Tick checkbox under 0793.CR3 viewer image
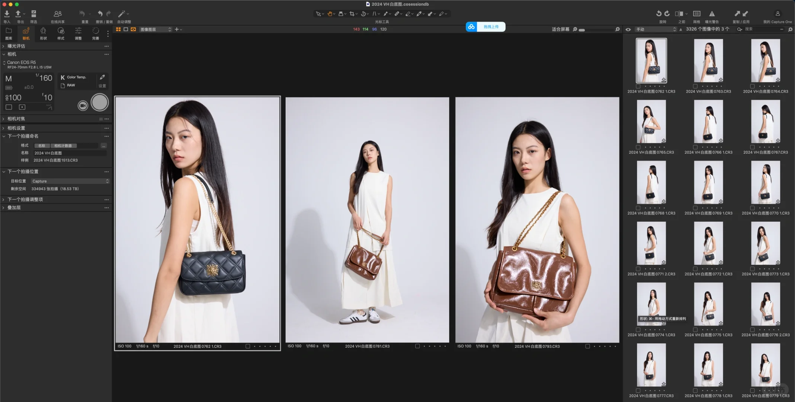This screenshot has width=795, height=402. click(x=587, y=346)
